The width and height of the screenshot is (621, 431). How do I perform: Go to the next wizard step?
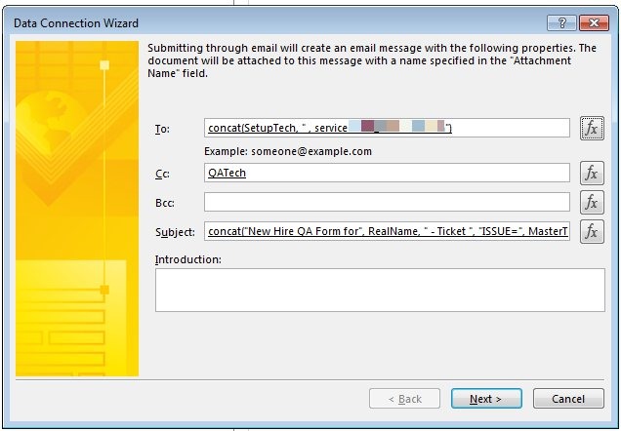tap(486, 399)
